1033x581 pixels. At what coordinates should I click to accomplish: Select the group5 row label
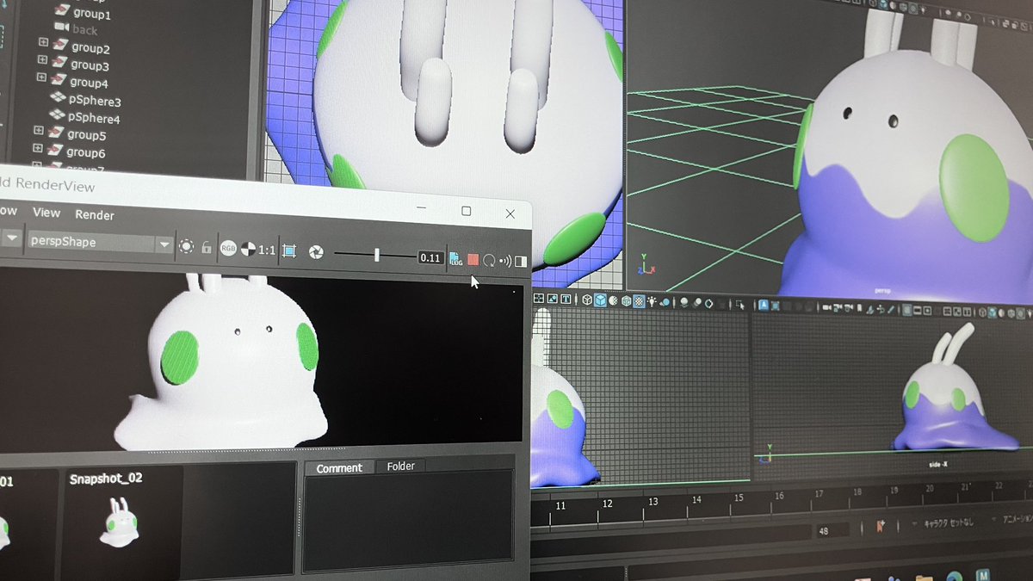coord(86,135)
